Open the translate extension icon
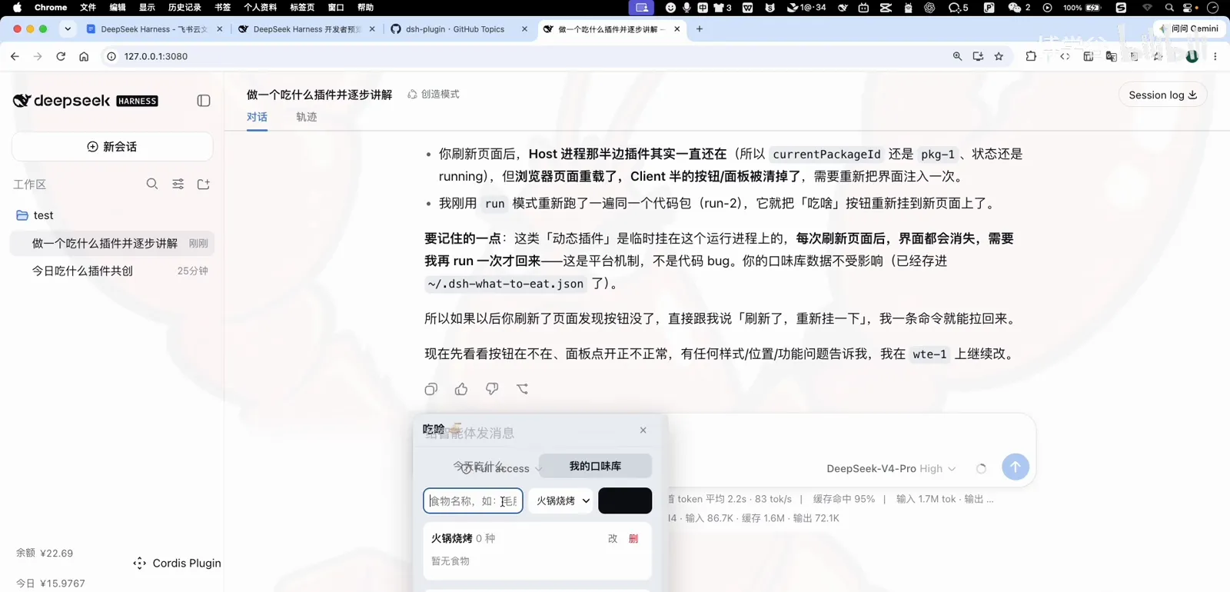1230x592 pixels. point(1111,56)
